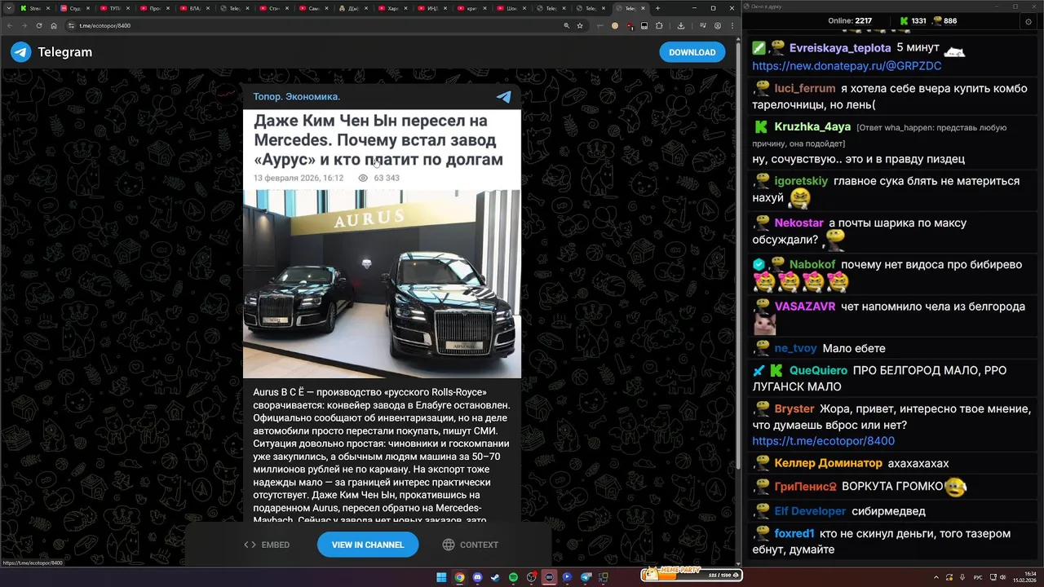Click username QueQuiero in chat
This screenshot has width=1044, height=587.
[x=818, y=370]
